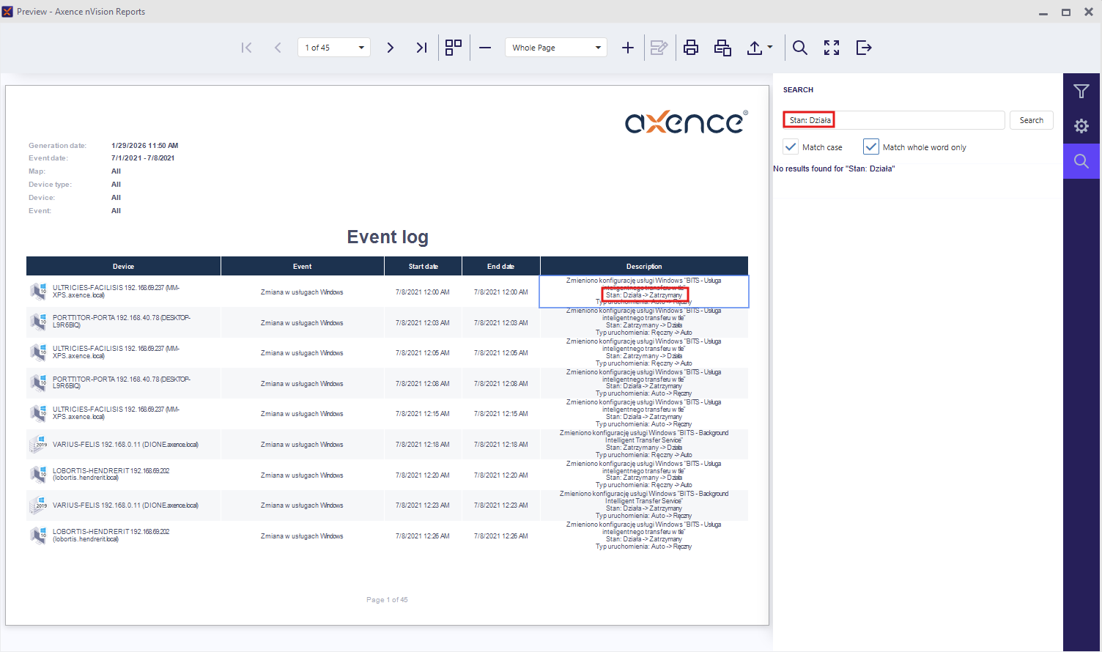Viewport: 1102px width, 652px height.
Task: Open the settings gear side tab
Action: 1081,126
